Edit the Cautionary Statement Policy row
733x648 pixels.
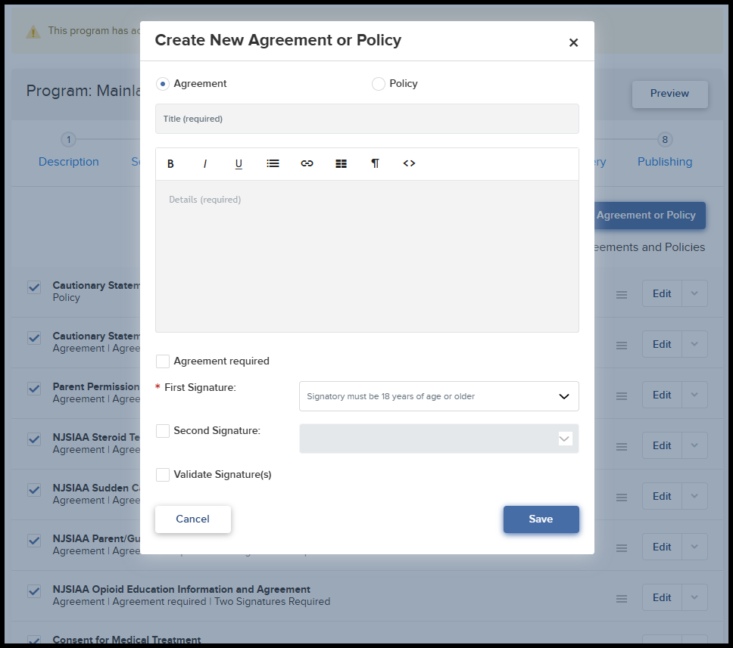(662, 293)
